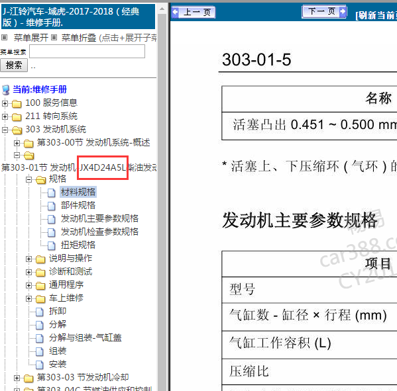Screen dimensions: 397x391
Task: Open the 发动机检查参数规格 page
Action: coord(99,232)
